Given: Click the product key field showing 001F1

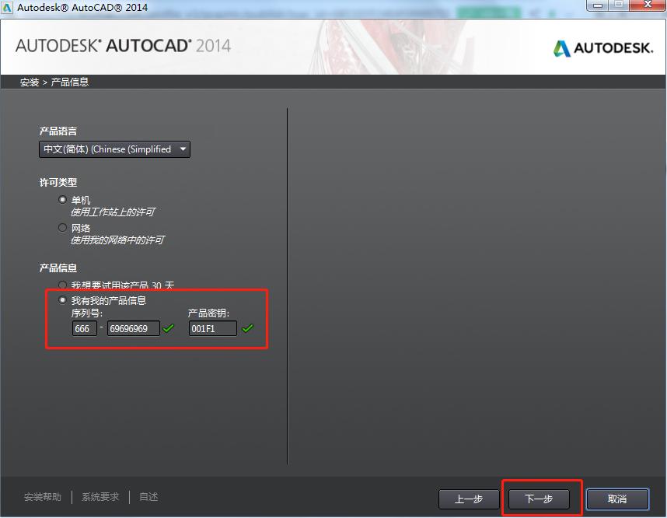Looking at the screenshot, I should pyautogui.click(x=211, y=328).
